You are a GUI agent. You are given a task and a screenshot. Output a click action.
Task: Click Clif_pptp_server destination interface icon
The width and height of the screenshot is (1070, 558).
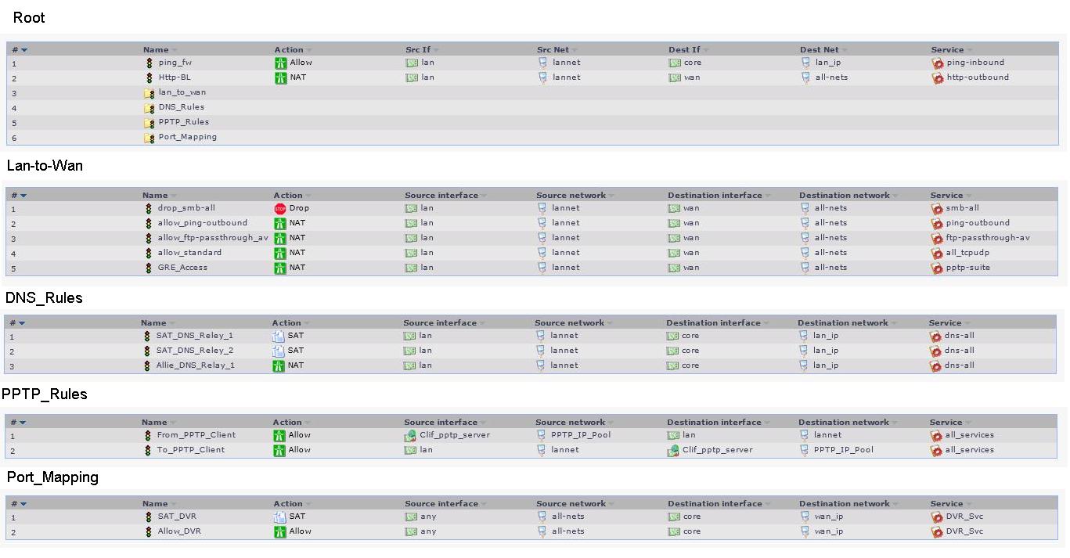pyautogui.click(x=673, y=450)
